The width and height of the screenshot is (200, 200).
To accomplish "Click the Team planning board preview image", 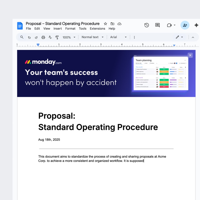I will (161, 73).
